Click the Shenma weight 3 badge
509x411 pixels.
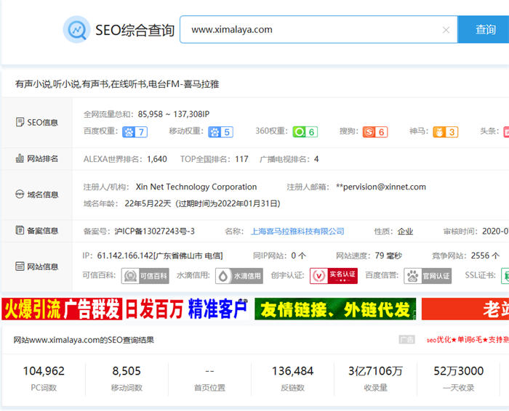[445, 131]
